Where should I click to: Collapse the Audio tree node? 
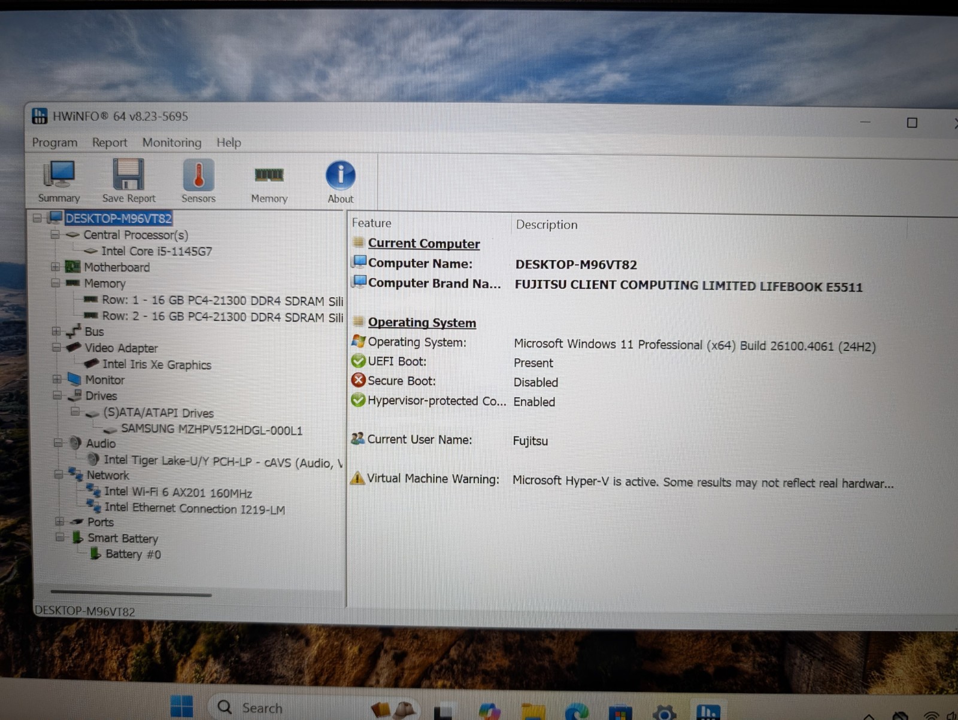tap(57, 443)
